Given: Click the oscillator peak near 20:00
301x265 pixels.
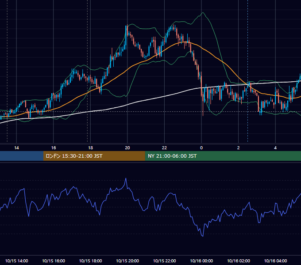Looking at the screenshot, I should point(126,178).
